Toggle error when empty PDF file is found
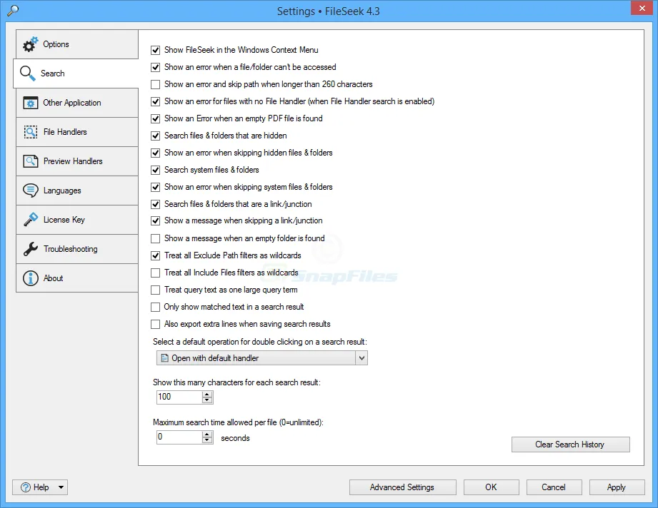This screenshot has height=508, width=658. pos(155,118)
